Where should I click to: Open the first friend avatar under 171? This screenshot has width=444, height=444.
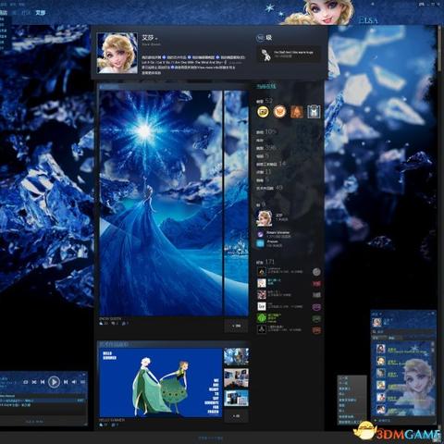coord(262,271)
